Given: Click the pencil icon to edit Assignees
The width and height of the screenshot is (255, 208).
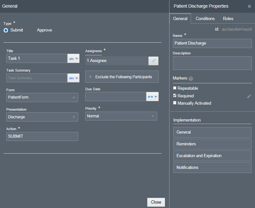Looking at the screenshot, I should pos(153,60).
